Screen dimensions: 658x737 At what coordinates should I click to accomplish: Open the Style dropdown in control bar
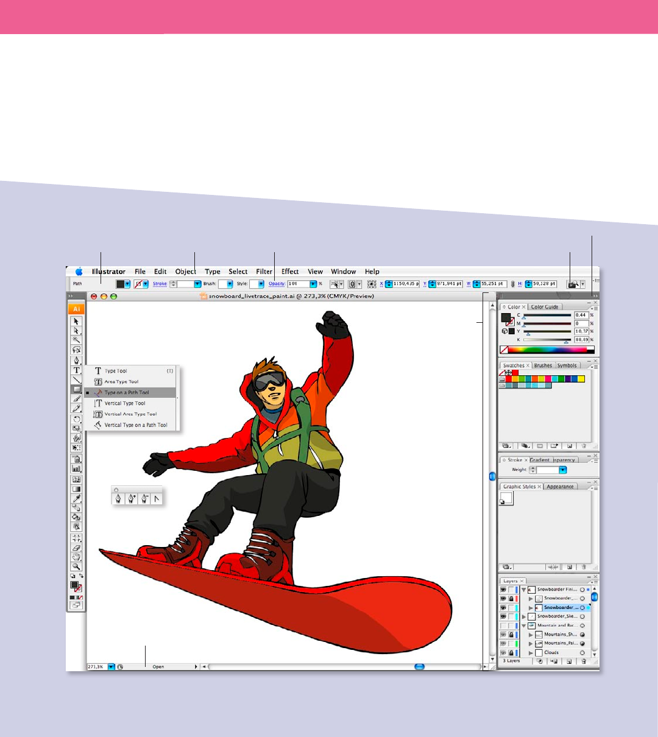coord(261,284)
